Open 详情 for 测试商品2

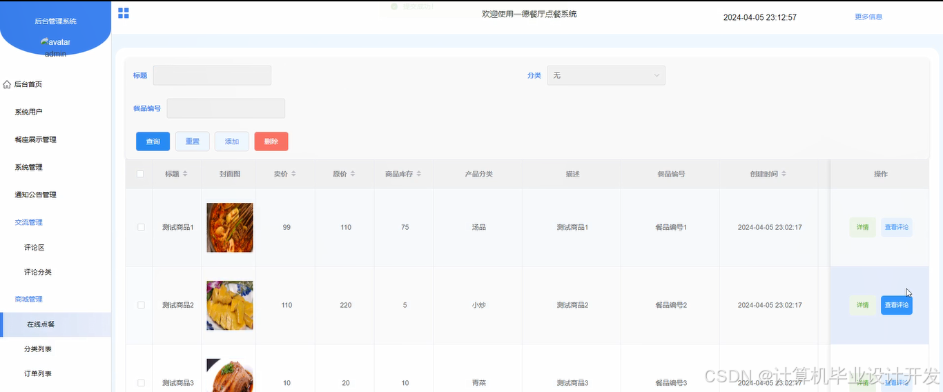coord(862,305)
